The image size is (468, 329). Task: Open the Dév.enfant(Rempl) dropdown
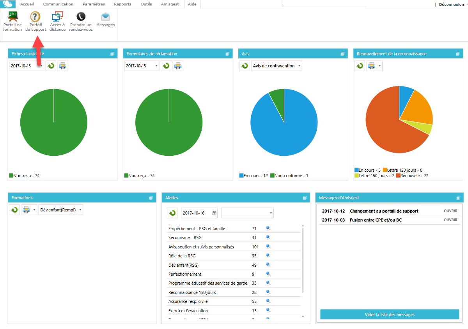pyautogui.click(x=61, y=210)
